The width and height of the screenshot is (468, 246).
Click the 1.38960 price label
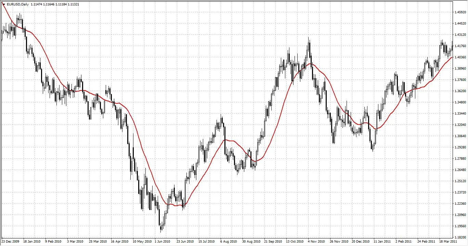[x=460, y=69]
